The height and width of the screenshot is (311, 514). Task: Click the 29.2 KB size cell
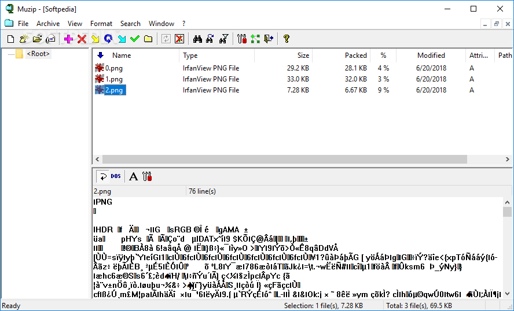298,68
